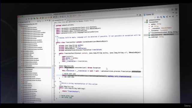
Task: Toggle Hide Local Types in the Outline toolbar
Action: click(x=173, y=16)
